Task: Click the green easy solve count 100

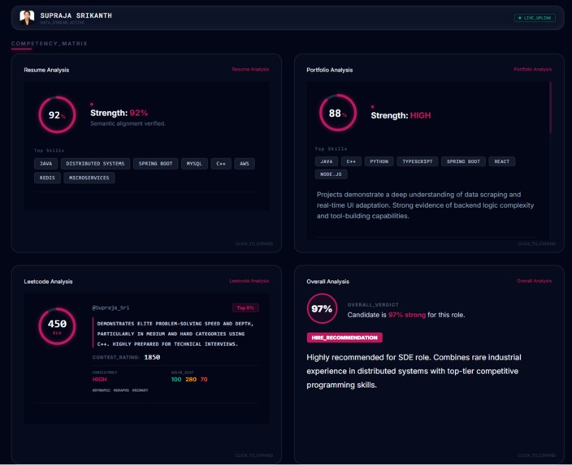Action: click(x=176, y=379)
